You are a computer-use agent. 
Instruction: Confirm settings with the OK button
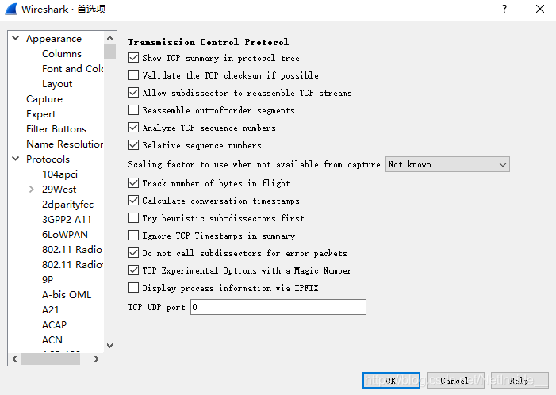pos(391,381)
